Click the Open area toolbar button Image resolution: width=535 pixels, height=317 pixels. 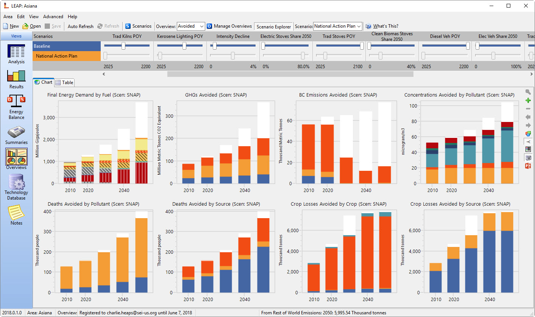pyautogui.click(x=31, y=26)
